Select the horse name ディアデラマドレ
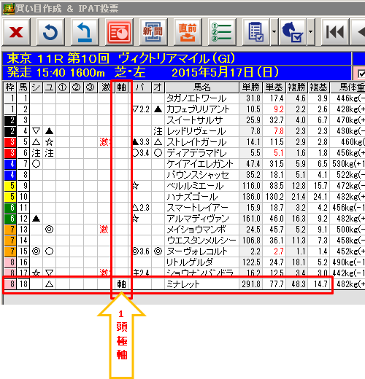This screenshot has height=379, width=365. 196,153
